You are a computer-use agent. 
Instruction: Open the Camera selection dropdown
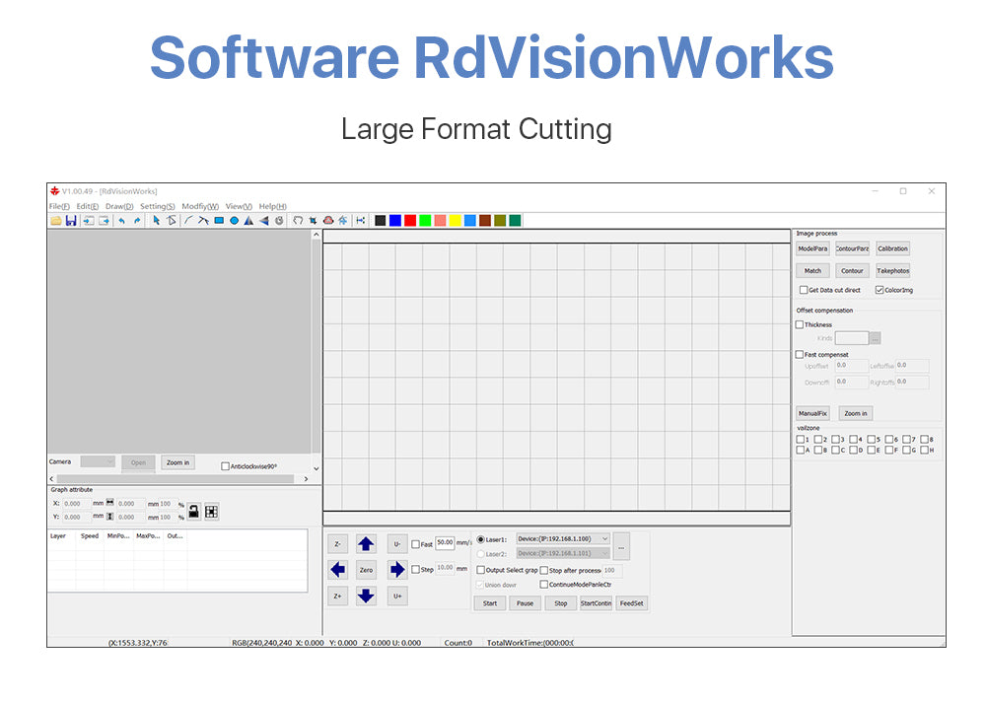coord(98,461)
